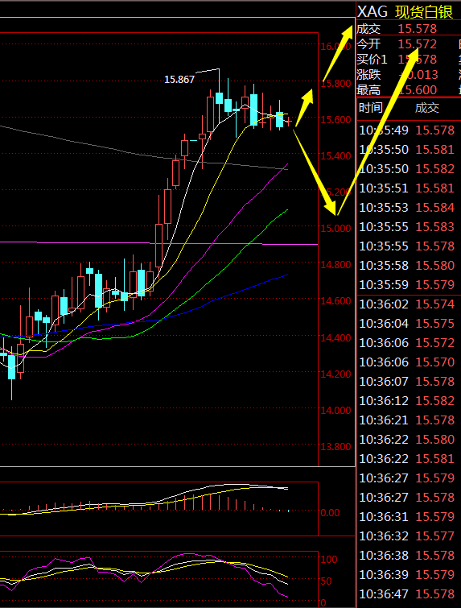The image size is (461, 608).
Task: Select the 10:35:55 tick priced 15.578
Action: click(407, 246)
